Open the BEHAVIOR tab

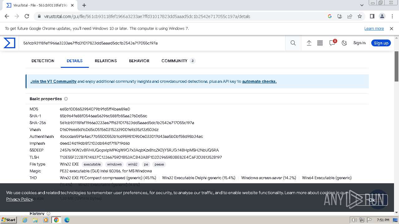coord(139,61)
